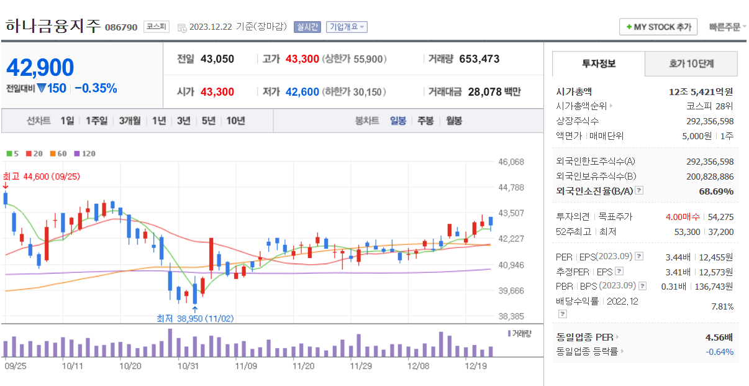
Task: Click the current price 42,900
Action: tap(40, 68)
